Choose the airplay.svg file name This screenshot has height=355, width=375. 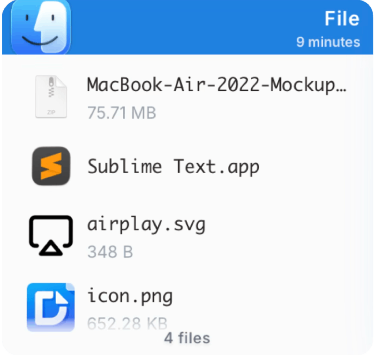click(x=146, y=225)
